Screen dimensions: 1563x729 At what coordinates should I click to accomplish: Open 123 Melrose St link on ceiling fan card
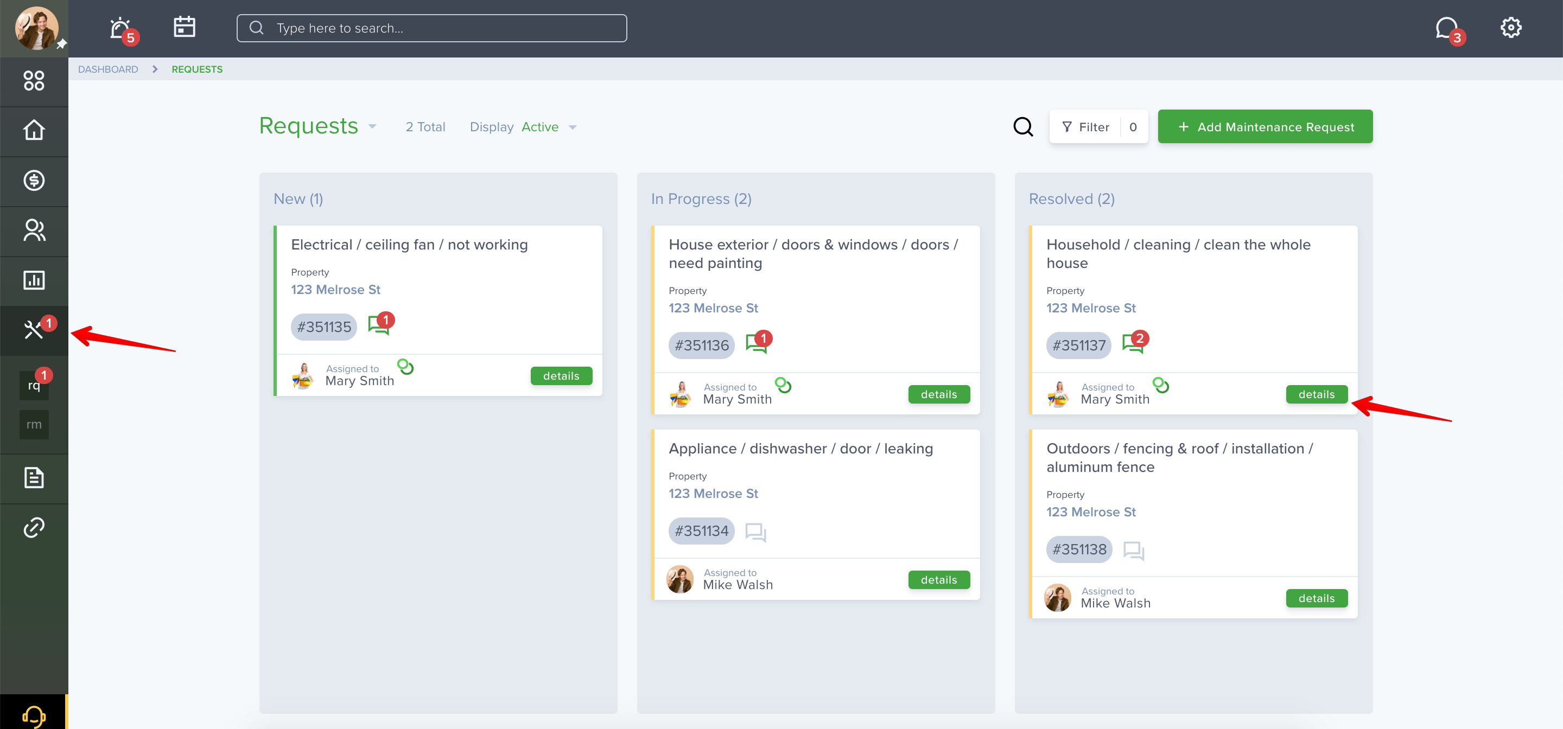click(335, 289)
